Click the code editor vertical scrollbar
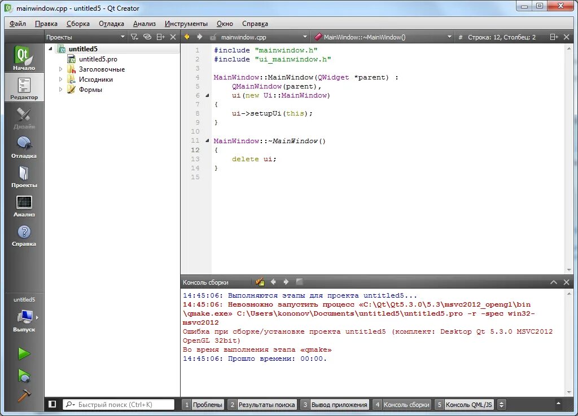This screenshot has height=416, width=578. tap(568, 158)
